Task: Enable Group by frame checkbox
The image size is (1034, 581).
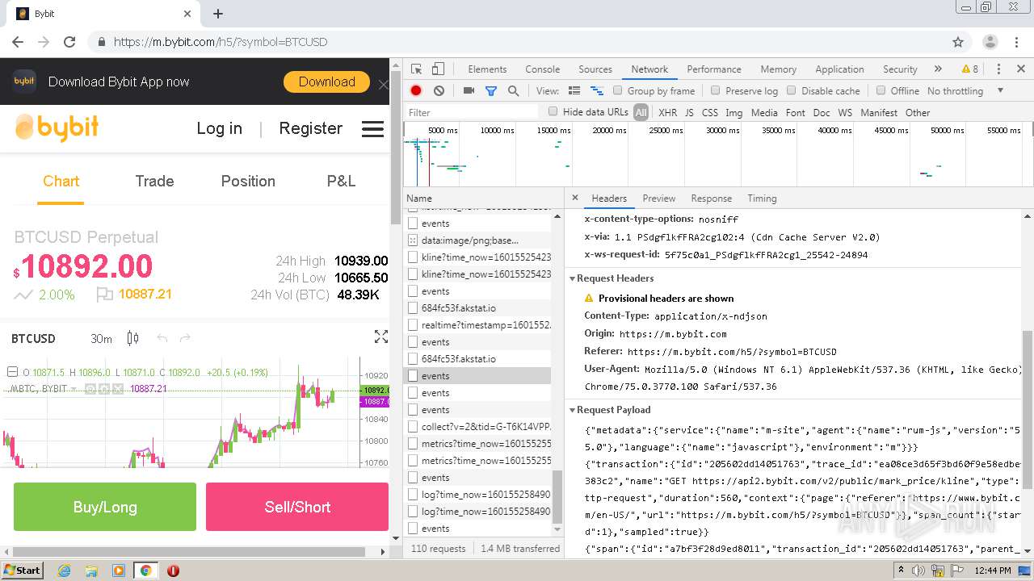Action: click(x=618, y=90)
